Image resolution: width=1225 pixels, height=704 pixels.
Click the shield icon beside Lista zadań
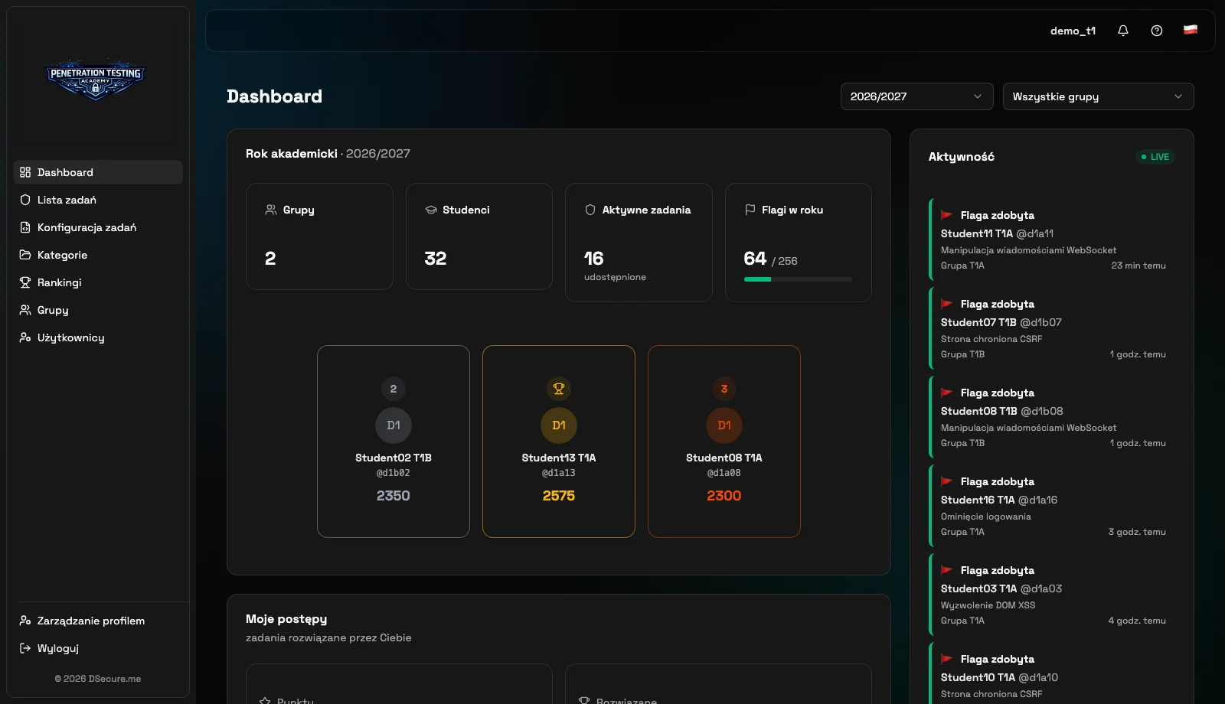click(x=25, y=200)
